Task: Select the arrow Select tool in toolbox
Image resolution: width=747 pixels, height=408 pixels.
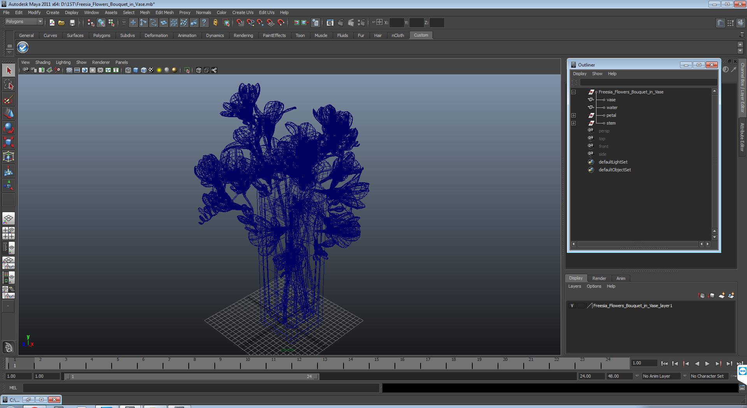Action: (9, 70)
